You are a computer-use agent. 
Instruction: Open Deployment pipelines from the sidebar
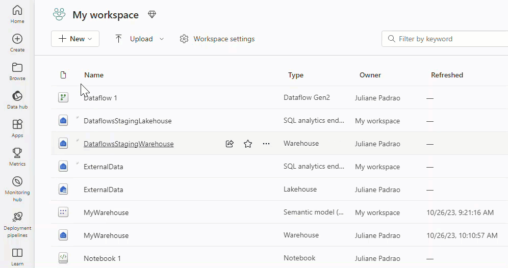17,224
